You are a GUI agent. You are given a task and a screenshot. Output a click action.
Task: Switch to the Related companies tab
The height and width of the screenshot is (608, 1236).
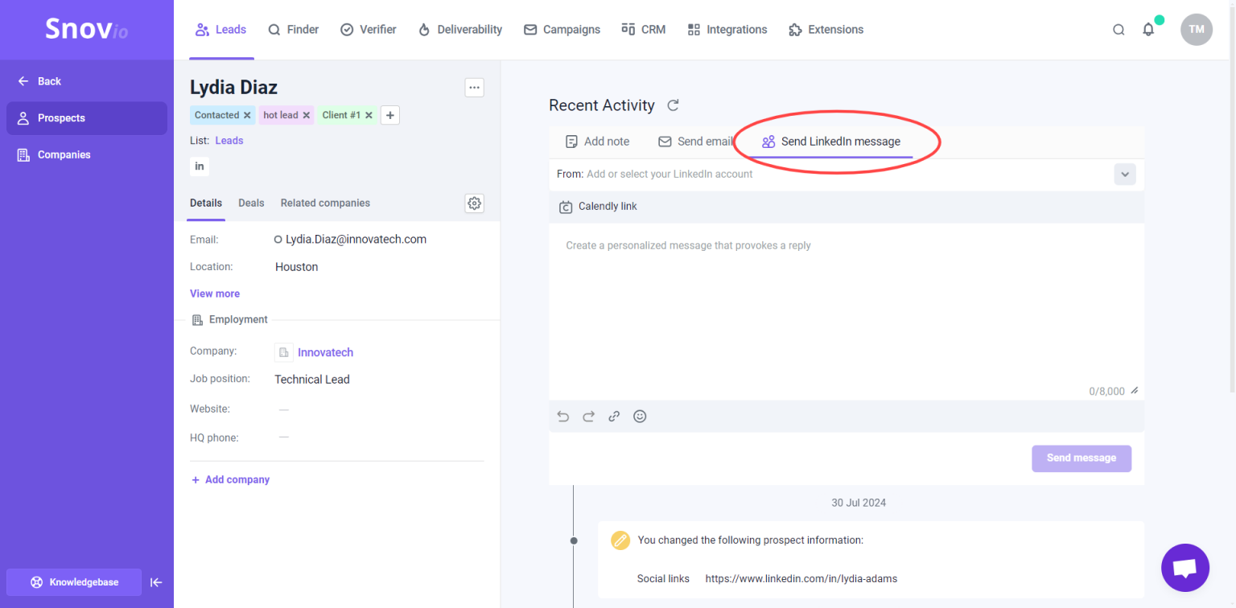325,203
